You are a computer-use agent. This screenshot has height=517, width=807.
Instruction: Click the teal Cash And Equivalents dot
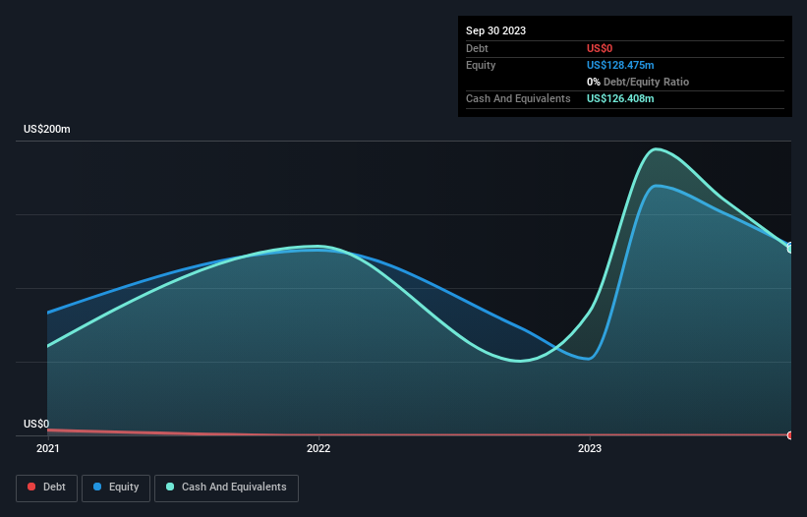pyautogui.click(x=170, y=487)
